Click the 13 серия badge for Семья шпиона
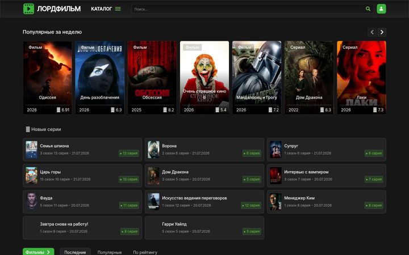This screenshot has height=255, width=409. (129, 153)
